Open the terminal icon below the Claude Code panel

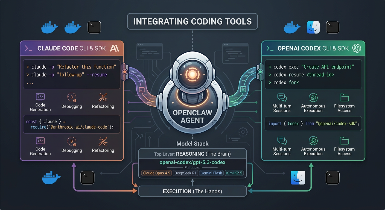point(87,177)
